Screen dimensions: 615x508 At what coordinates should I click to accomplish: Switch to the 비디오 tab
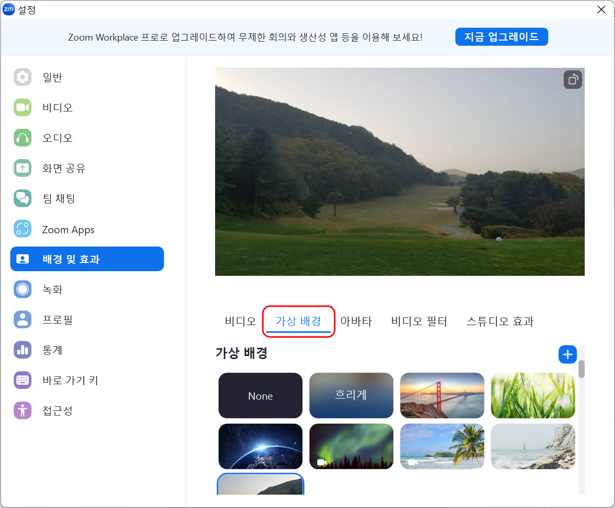pyautogui.click(x=240, y=321)
